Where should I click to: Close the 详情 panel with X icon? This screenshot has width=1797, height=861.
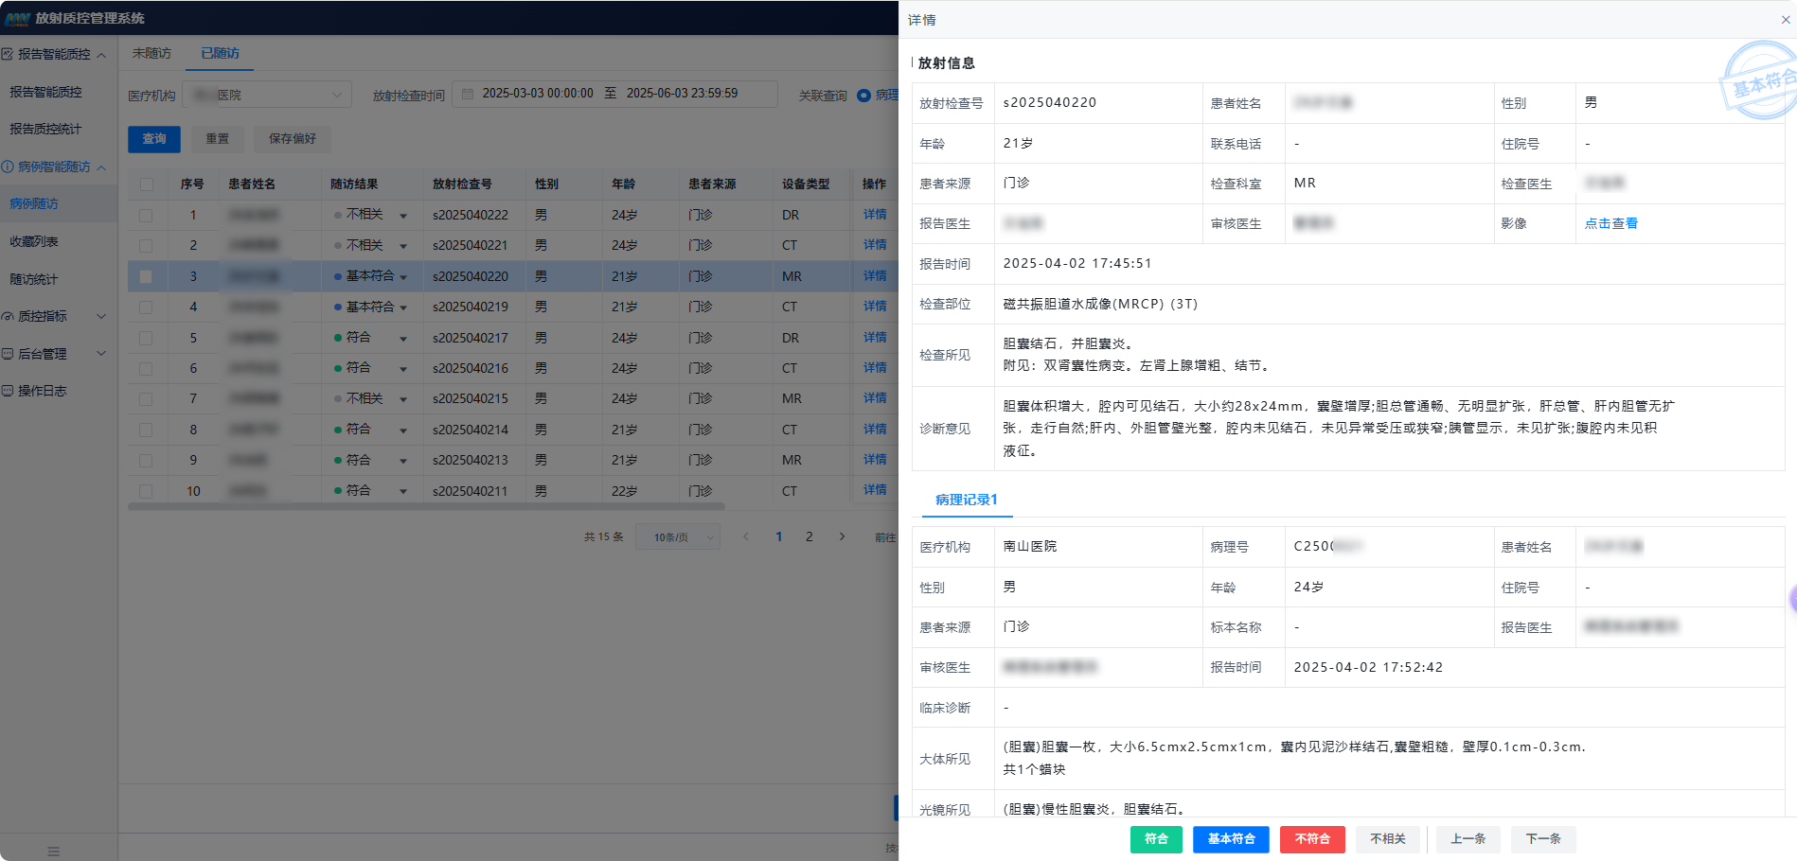pos(1785,20)
